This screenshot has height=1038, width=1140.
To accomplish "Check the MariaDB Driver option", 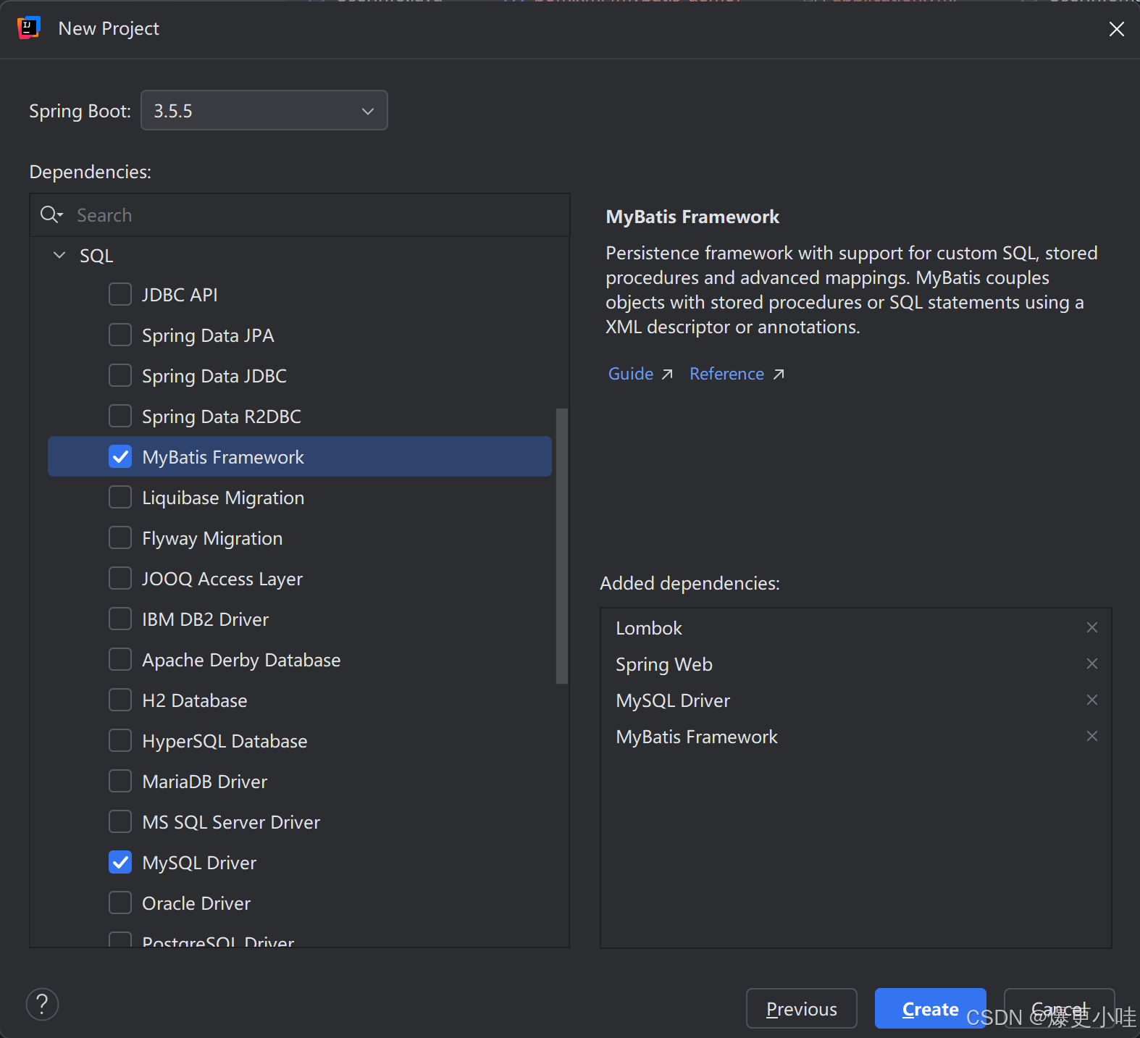I will (x=120, y=781).
